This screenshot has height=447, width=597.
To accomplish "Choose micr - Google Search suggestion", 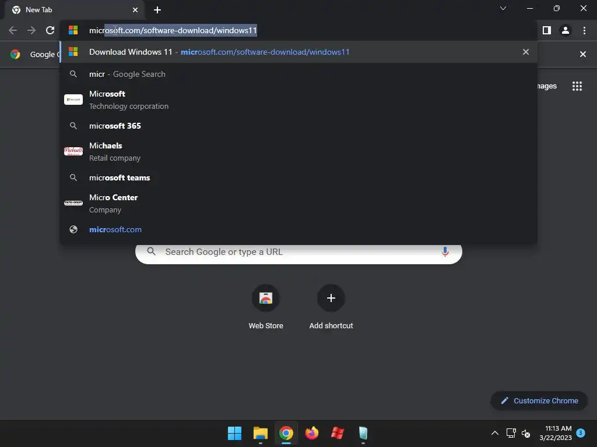I will [299, 74].
